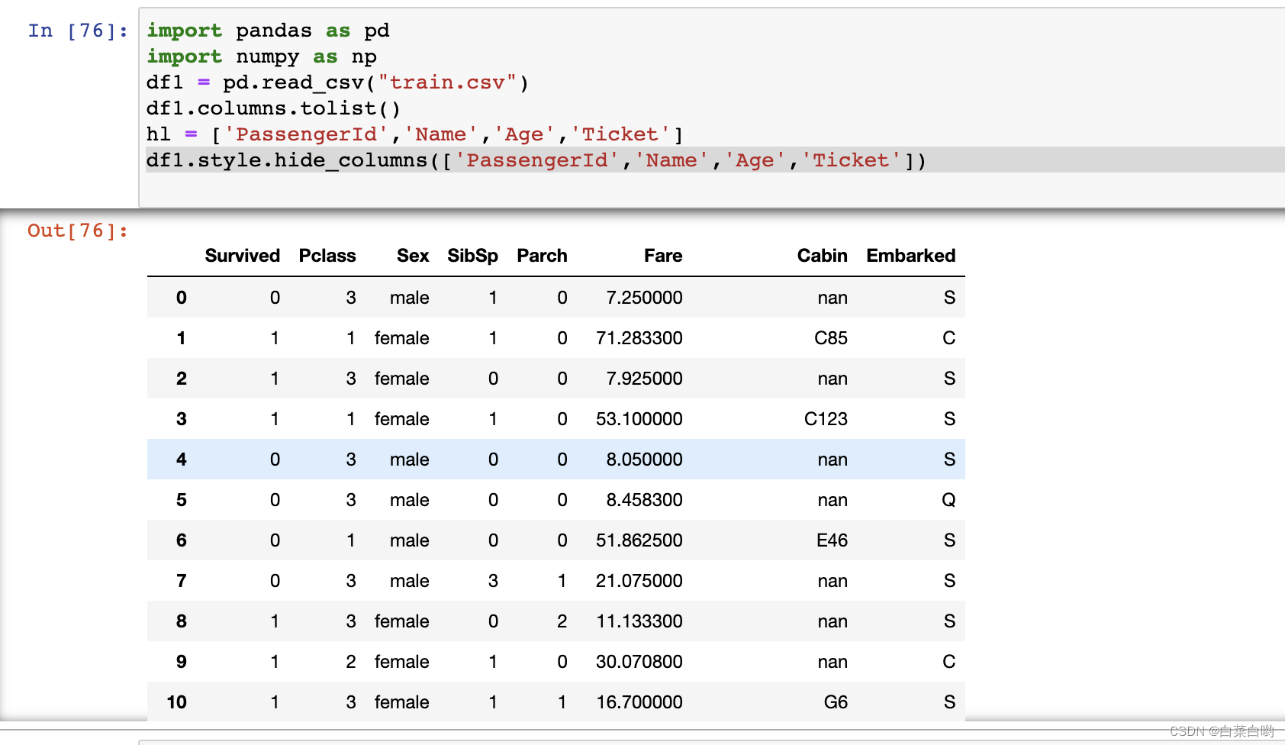
Task: Click the Survived column header
Action: pyautogui.click(x=242, y=256)
